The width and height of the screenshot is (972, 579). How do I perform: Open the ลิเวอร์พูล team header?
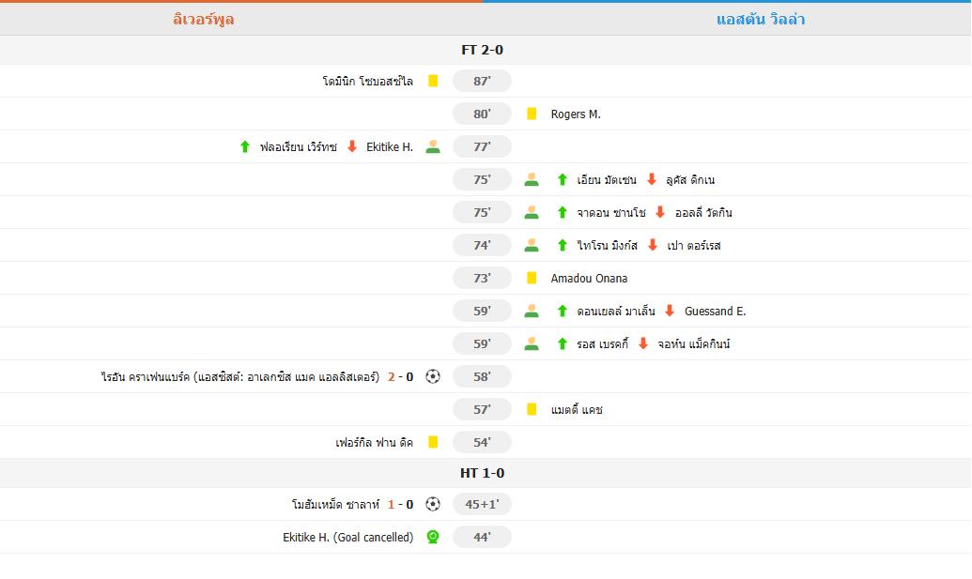(204, 19)
